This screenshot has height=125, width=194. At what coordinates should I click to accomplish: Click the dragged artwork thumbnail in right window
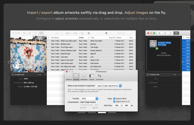tap(153, 44)
